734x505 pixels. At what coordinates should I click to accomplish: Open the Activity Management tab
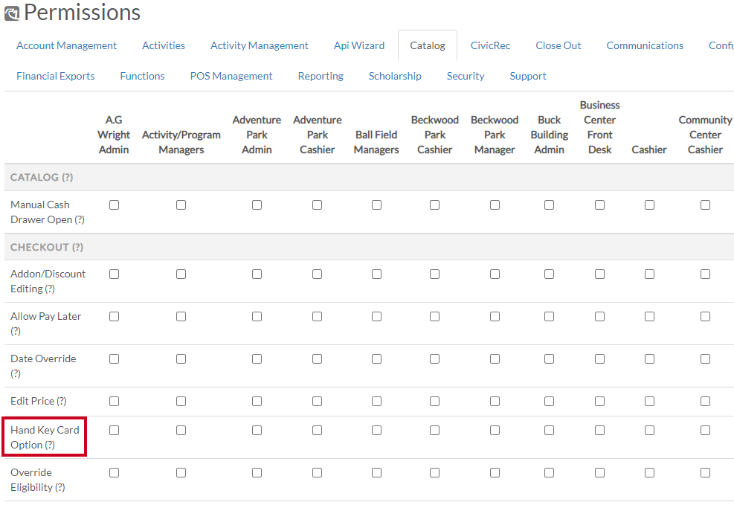(259, 45)
